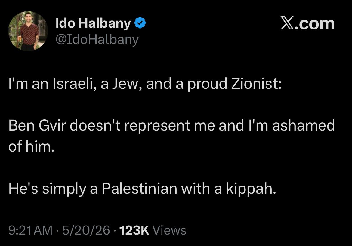Image resolution: width=352 pixels, height=246 pixels.
Task: Click the ".com" part of watermark
Action: tap(315, 24)
